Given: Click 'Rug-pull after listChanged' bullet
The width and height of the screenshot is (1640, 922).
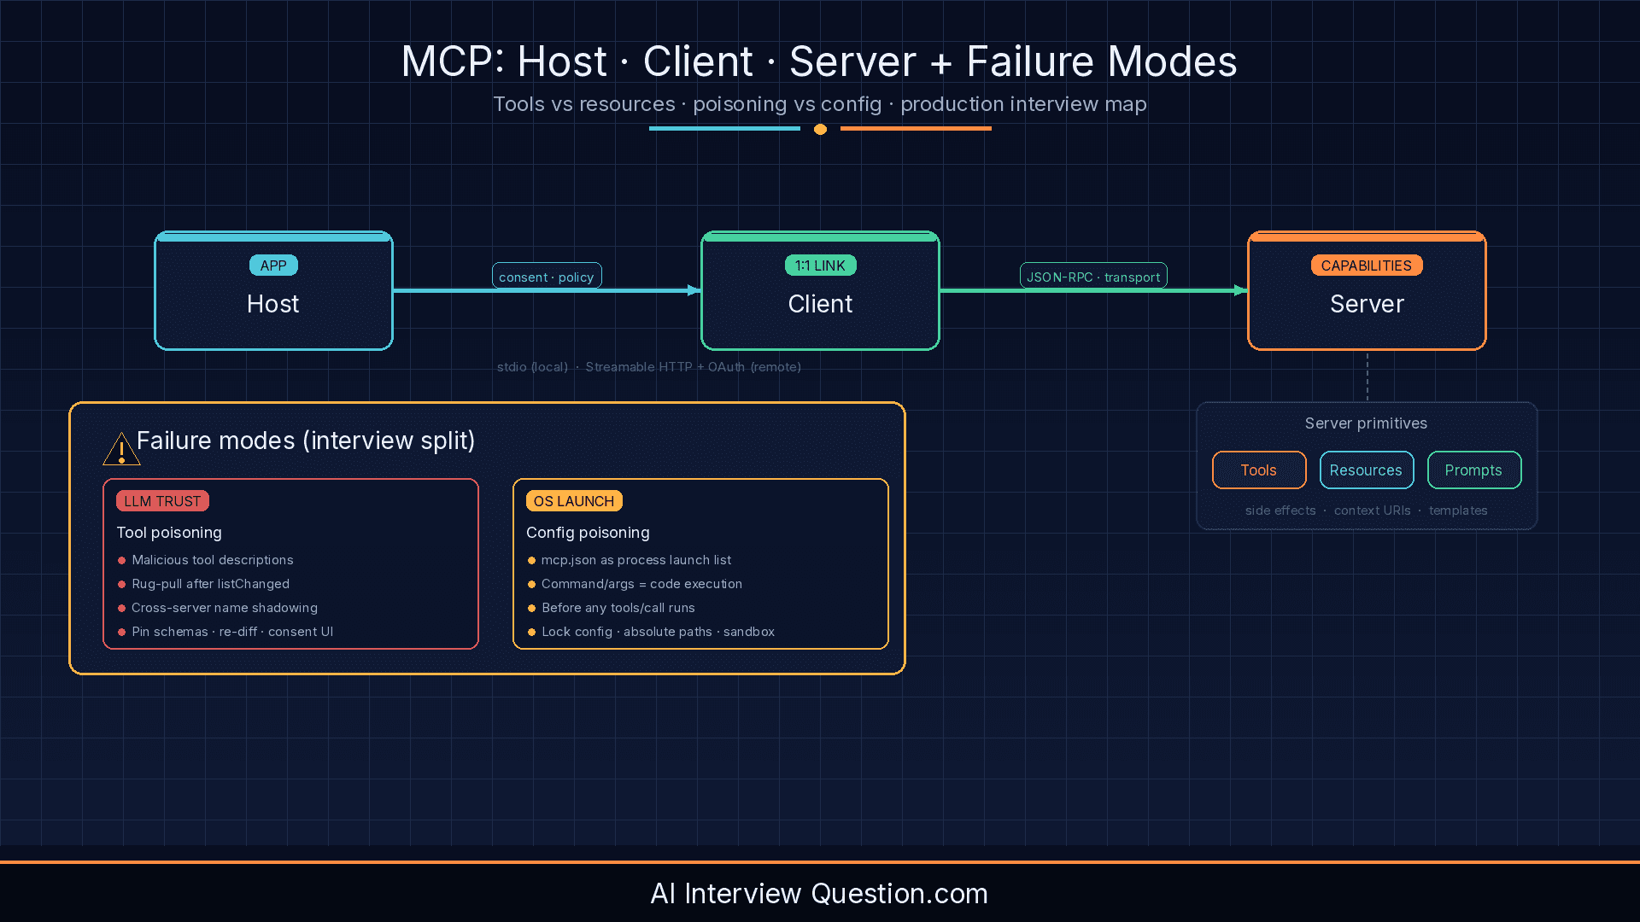Looking at the screenshot, I should coord(203,584).
